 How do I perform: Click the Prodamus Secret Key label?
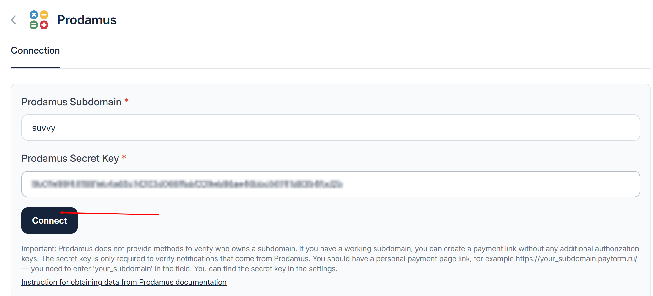(x=70, y=158)
